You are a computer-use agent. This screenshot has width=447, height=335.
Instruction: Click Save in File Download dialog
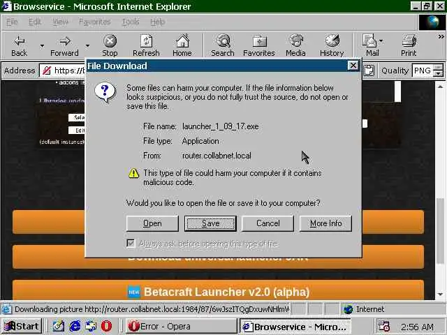[x=210, y=223]
